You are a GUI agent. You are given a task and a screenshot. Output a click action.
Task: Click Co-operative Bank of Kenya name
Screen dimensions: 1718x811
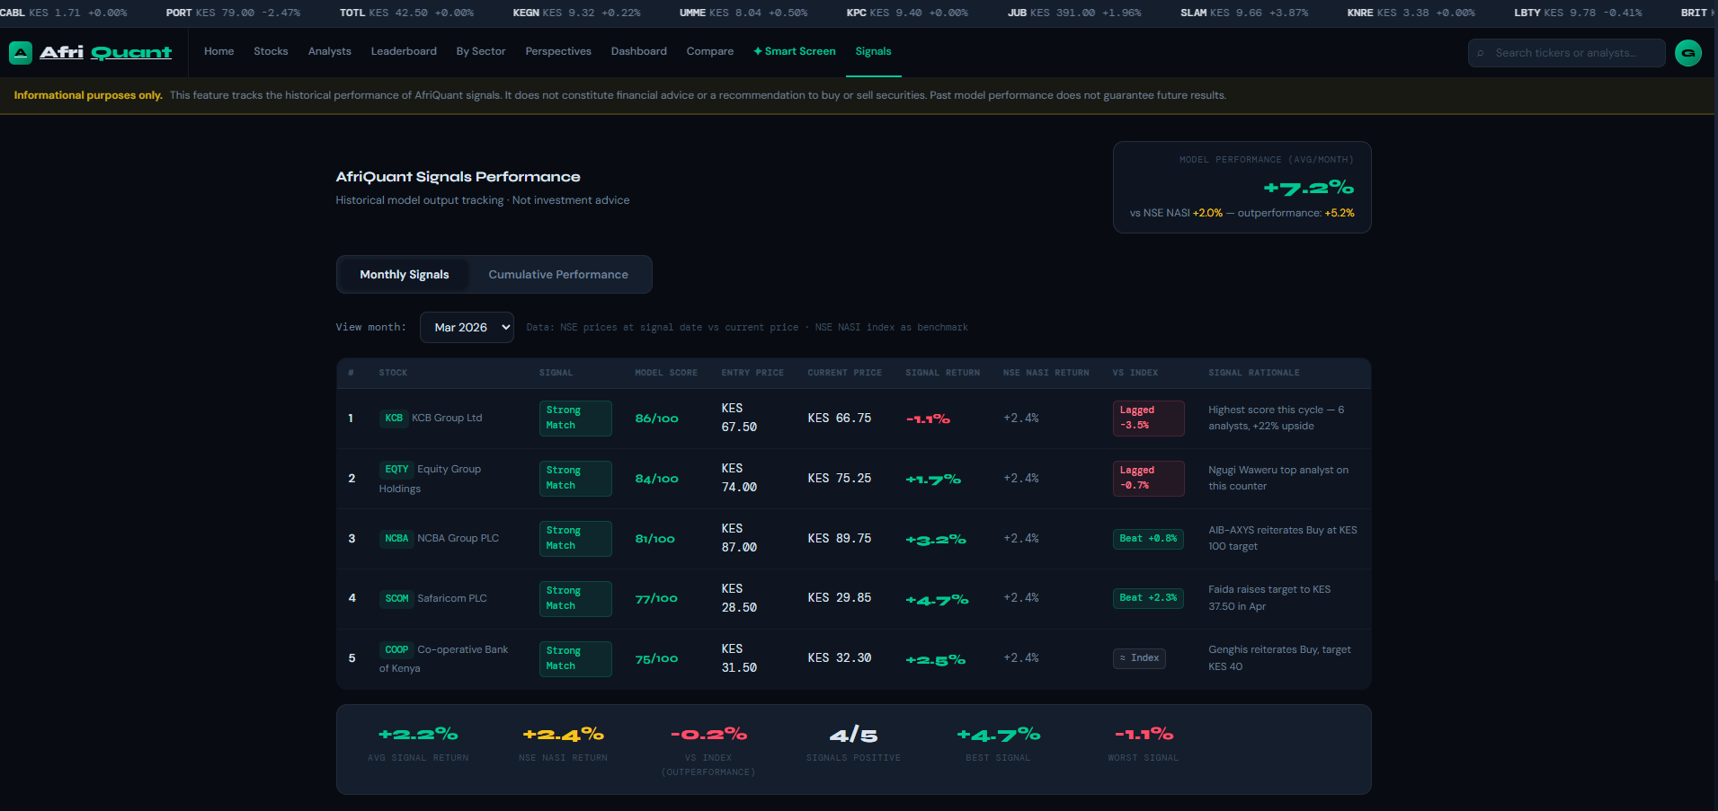[443, 659]
